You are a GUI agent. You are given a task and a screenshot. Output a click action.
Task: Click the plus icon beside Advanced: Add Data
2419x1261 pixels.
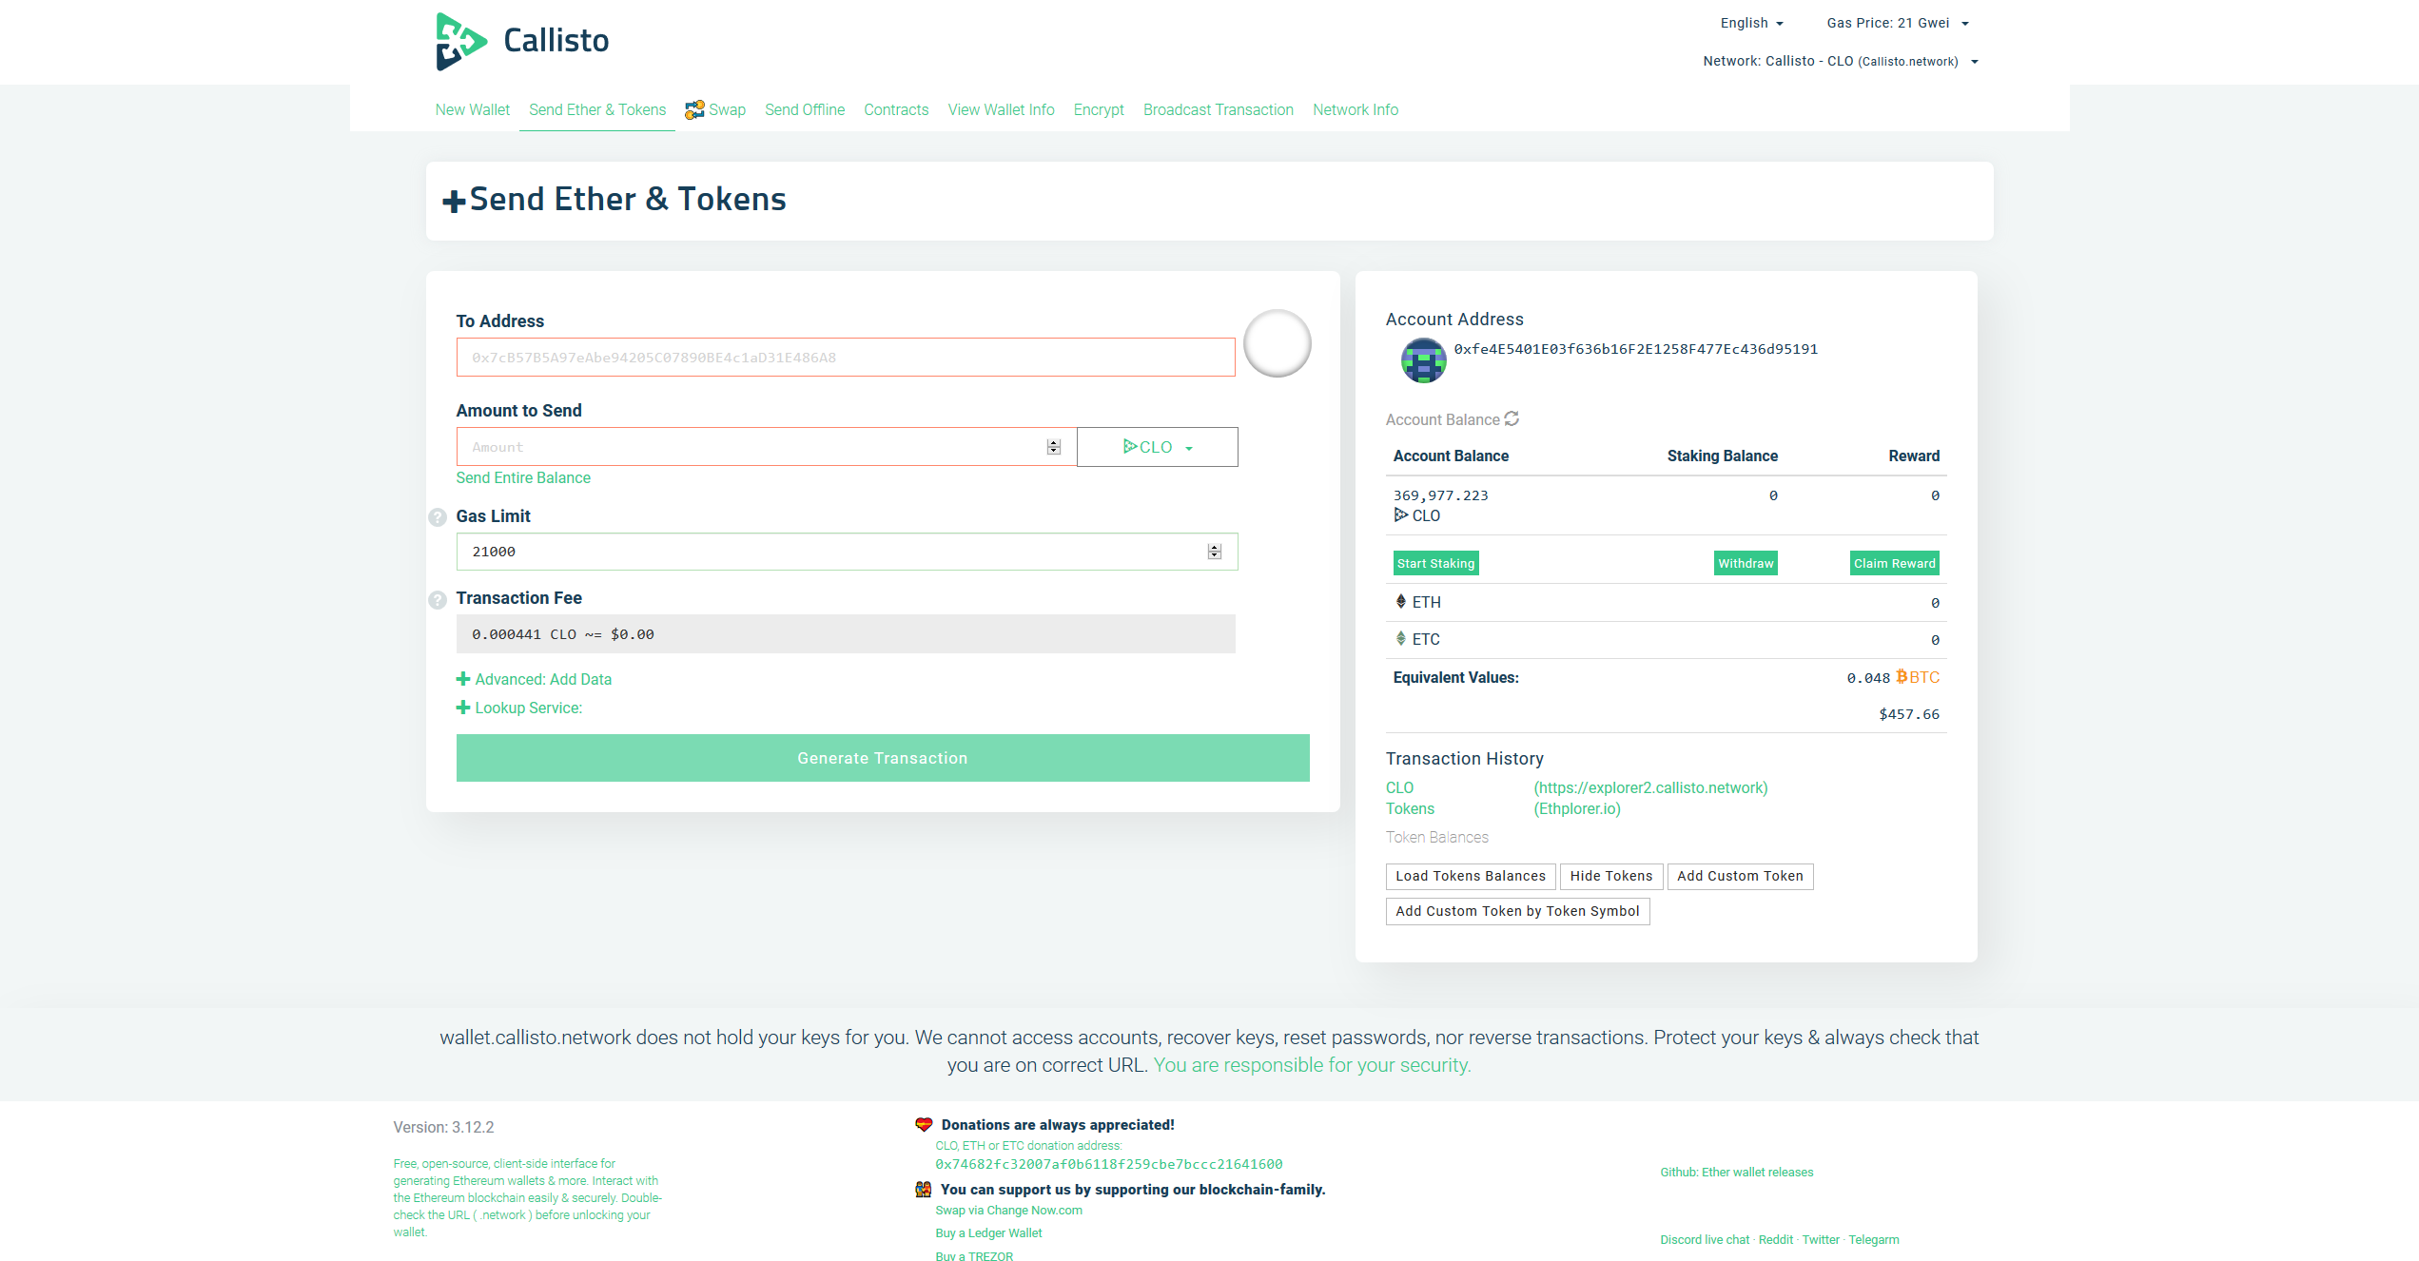(x=463, y=679)
